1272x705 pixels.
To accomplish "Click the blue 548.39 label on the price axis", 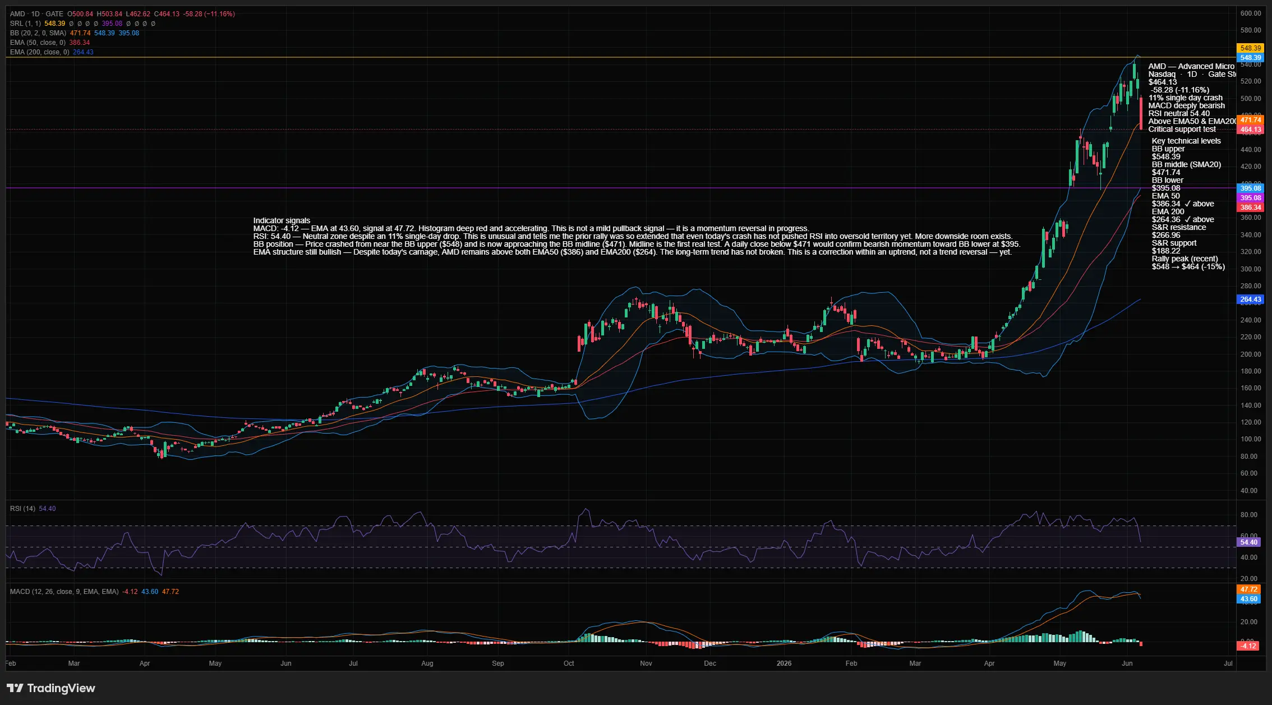I will [1251, 58].
